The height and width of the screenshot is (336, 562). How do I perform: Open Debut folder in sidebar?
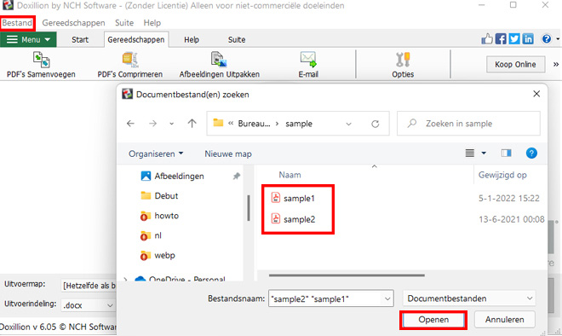coord(159,196)
